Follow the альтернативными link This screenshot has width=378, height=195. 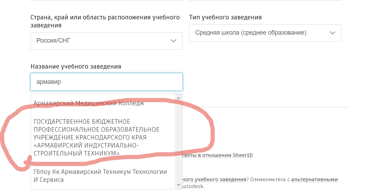314,179
